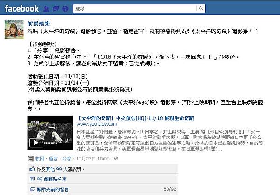Screen dimensions: 280x195
Task: Open the 太平洋的奇蹟 中文預告 title link
Action: (135, 118)
